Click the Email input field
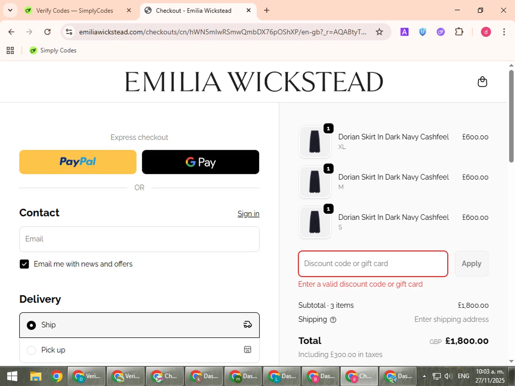 coord(139,239)
